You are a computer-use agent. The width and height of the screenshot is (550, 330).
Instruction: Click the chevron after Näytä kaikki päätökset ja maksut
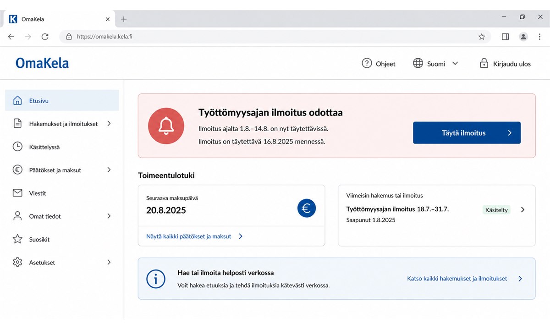(241, 236)
